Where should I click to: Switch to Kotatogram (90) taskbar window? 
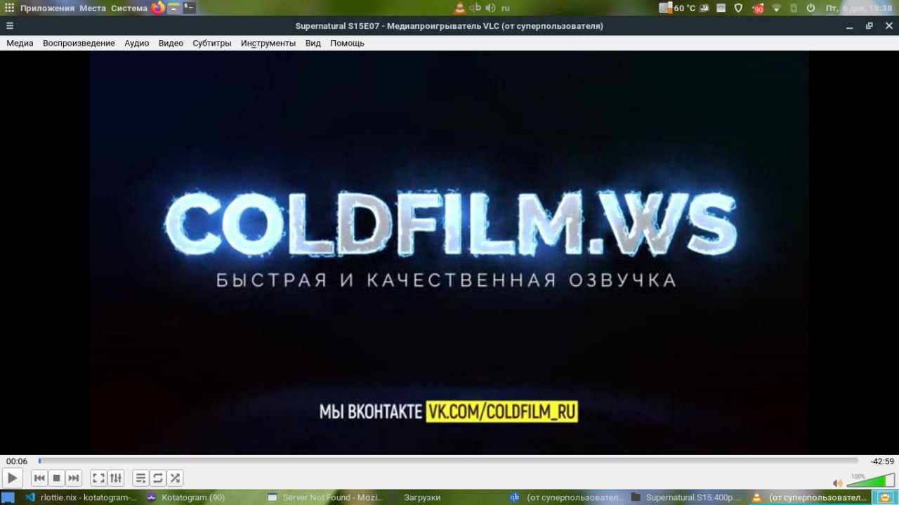tap(186, 497)
